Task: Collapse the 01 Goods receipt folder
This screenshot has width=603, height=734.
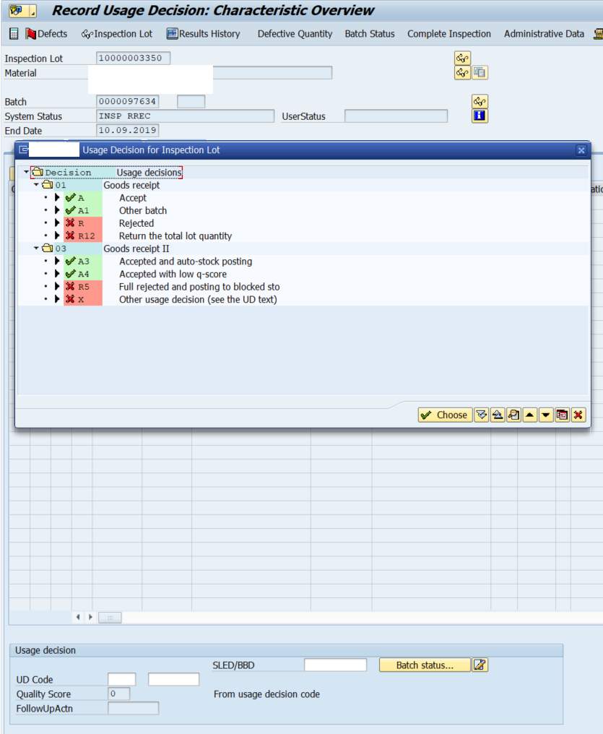Action: click(x=37, y=185)
